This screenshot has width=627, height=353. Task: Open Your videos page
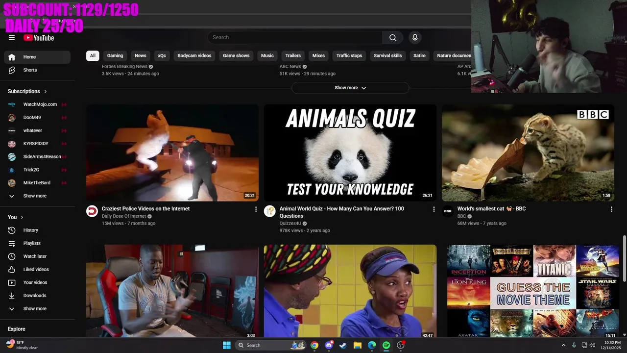point(37,282)
